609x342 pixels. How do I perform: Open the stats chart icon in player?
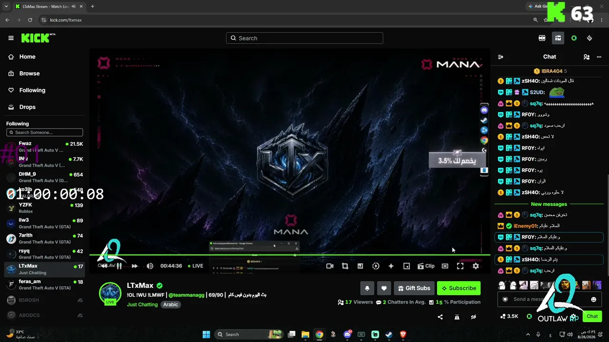[360, 266]
